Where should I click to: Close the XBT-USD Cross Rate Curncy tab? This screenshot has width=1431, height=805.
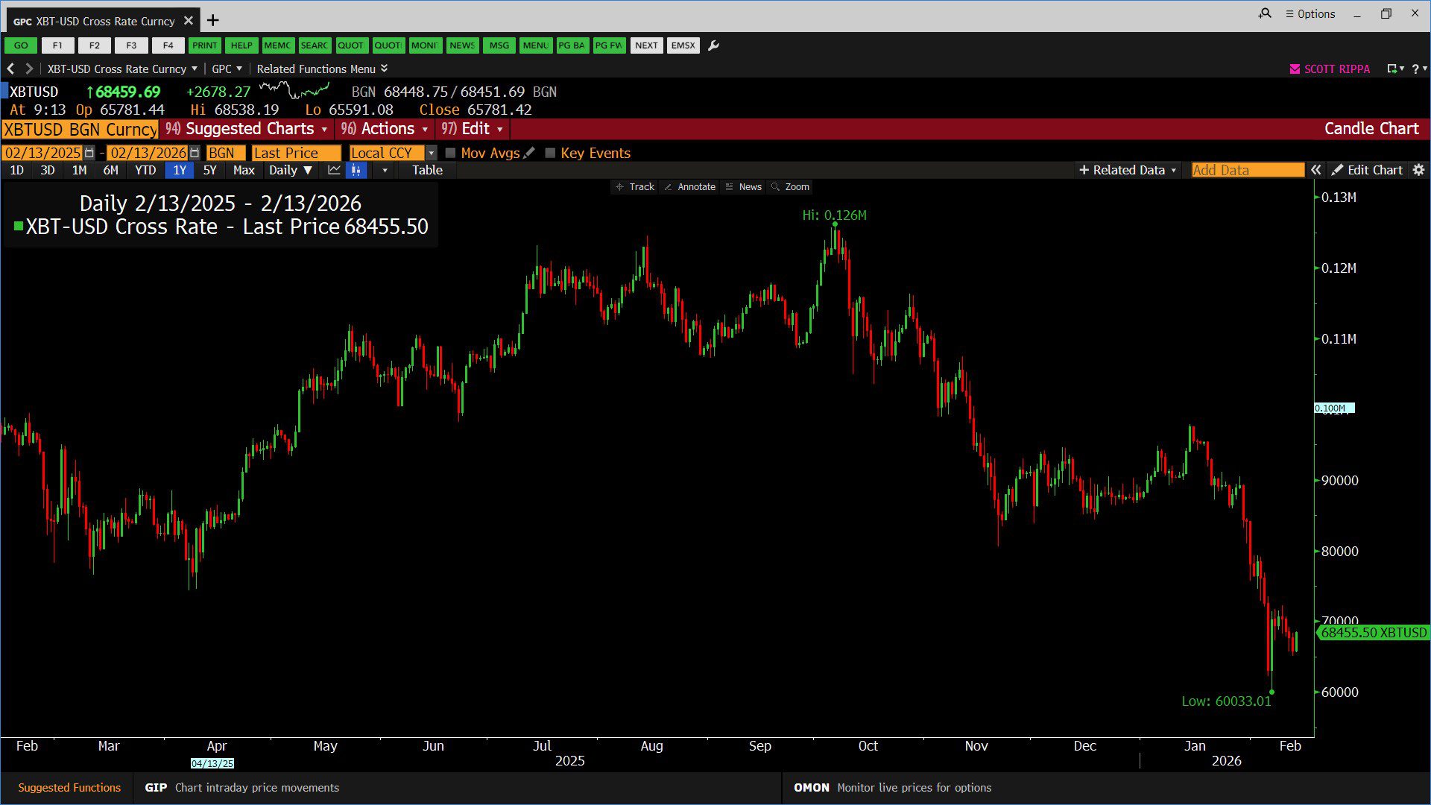[189, 20]
